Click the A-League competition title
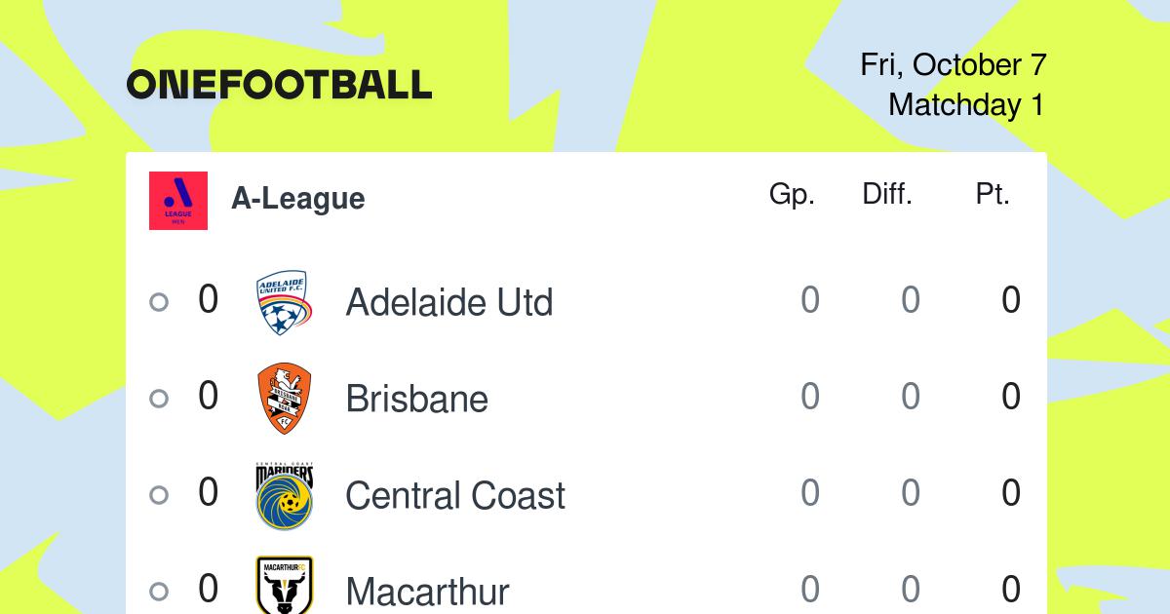Viewport: 1170px width, 614px height. (x=298, y=199)
